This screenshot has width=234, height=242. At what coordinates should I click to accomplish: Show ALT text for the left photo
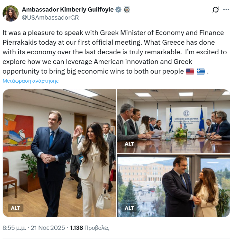click(x=15, y=208)
